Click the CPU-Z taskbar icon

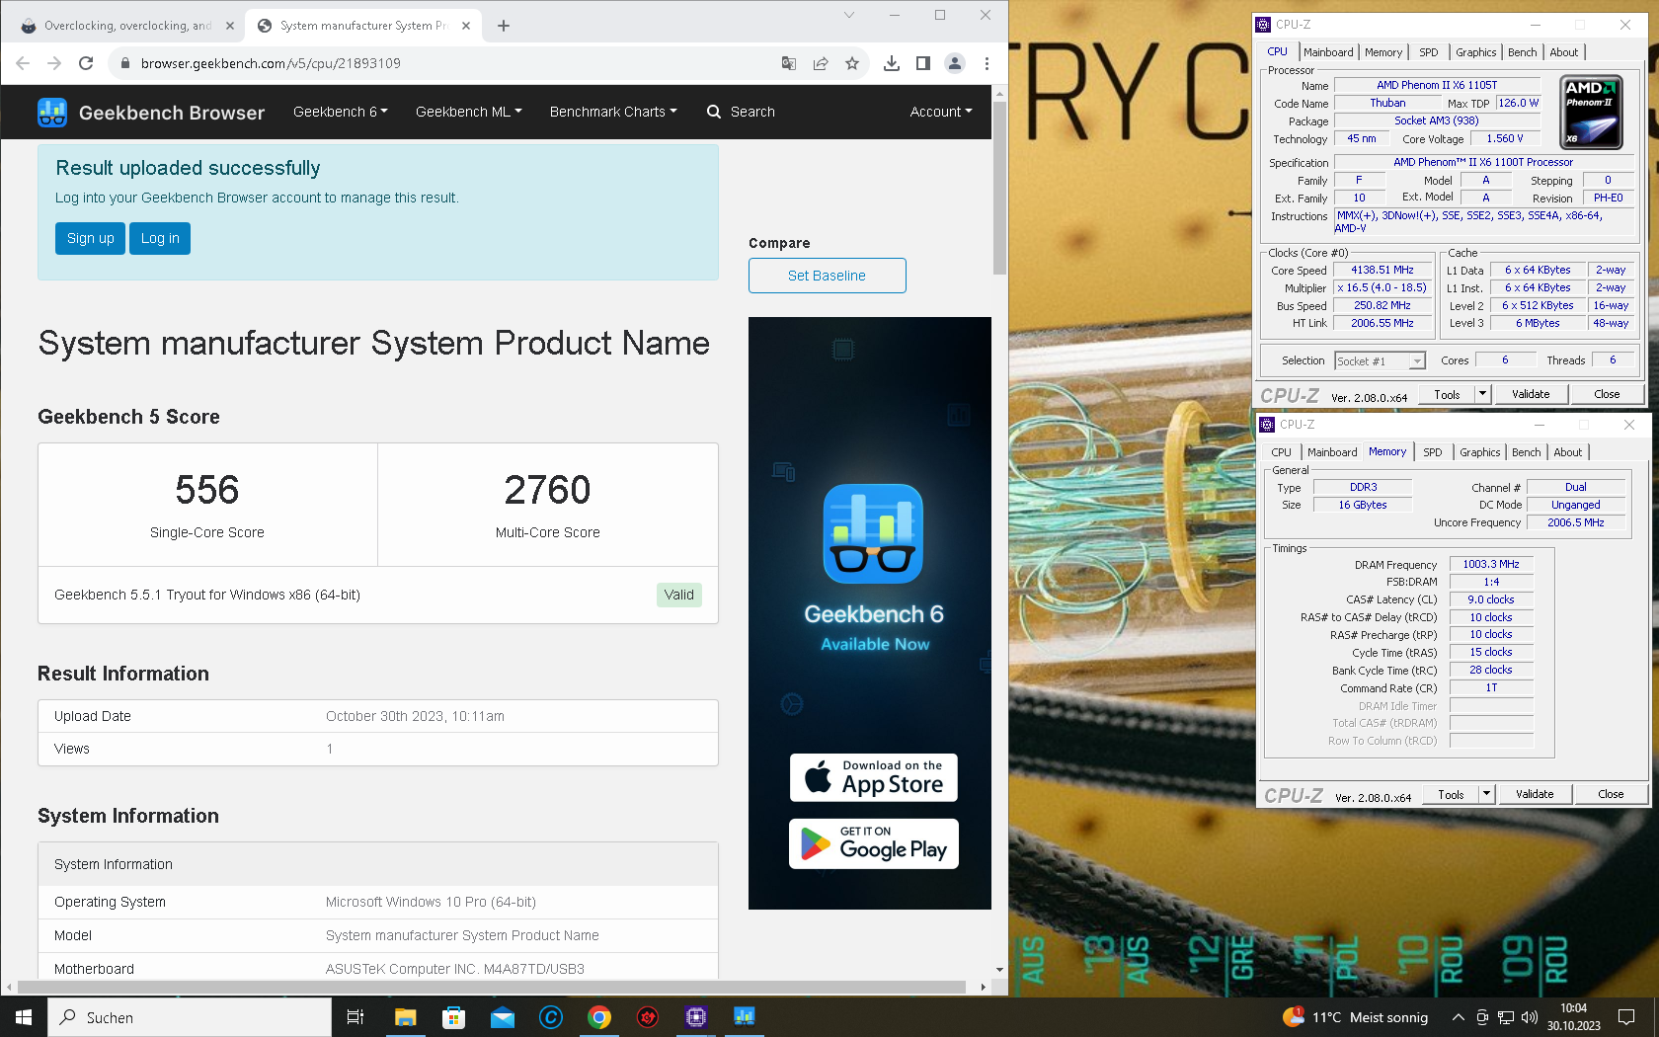pos(696,1017)
